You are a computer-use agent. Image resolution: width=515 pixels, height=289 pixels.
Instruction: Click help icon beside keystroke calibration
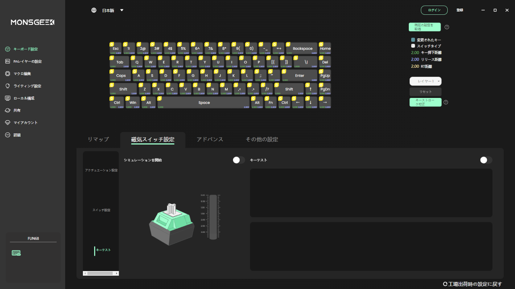(445, 102)
